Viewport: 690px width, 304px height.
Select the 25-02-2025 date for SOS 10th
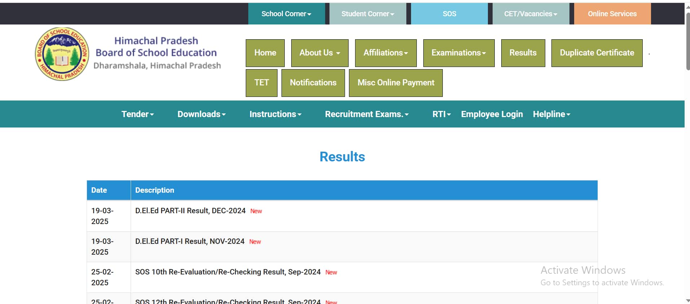tap(102, 277)
